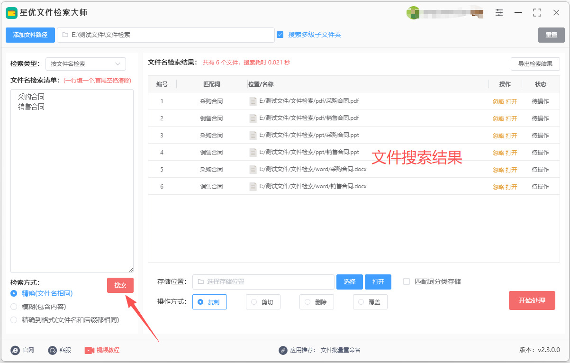Click 匹配词 column header

(x=212, y=84)
